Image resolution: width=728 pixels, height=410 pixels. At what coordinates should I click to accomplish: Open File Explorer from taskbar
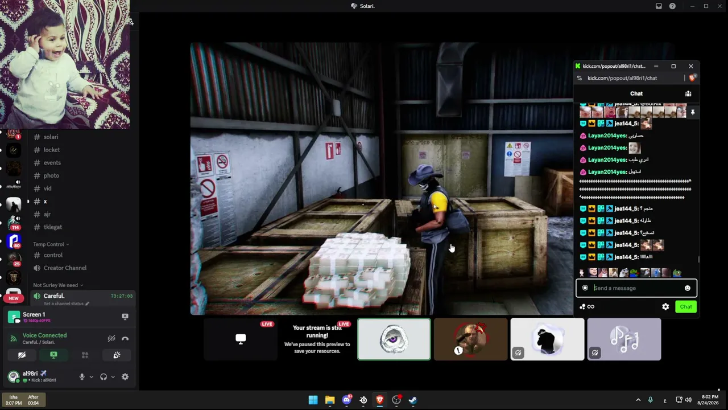point(330,400)
